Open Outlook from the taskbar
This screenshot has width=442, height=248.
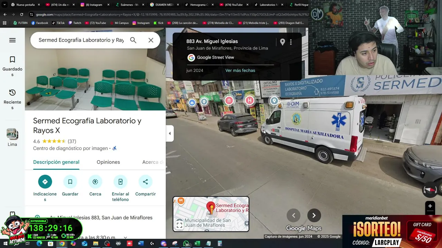pyautogui.click(x=84, y=244)
